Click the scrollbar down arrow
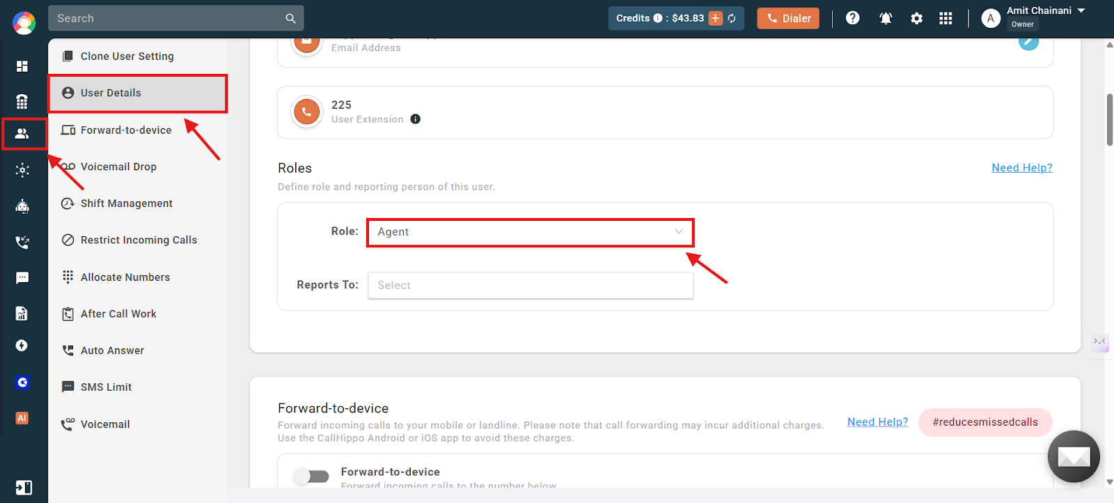This screenshot has width=1114, height=503. pyautogui.click(x=1109, y=481)
